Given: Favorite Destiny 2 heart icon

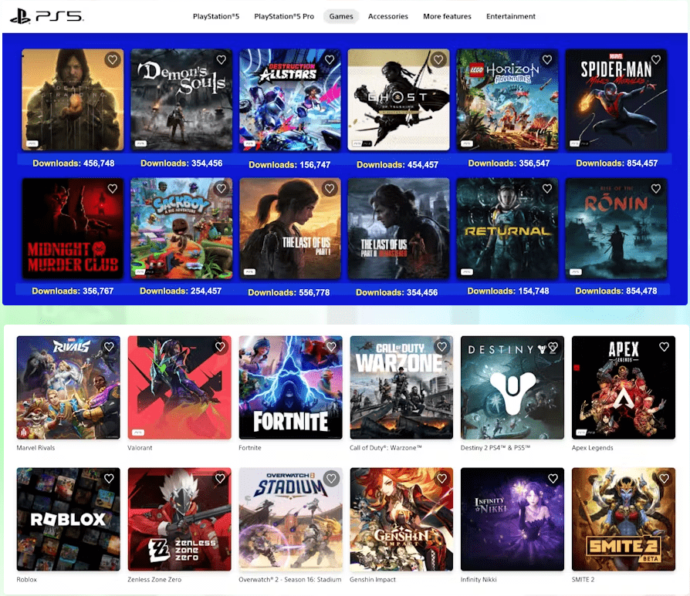Looking at the screenshot, I should pos(553,347).
